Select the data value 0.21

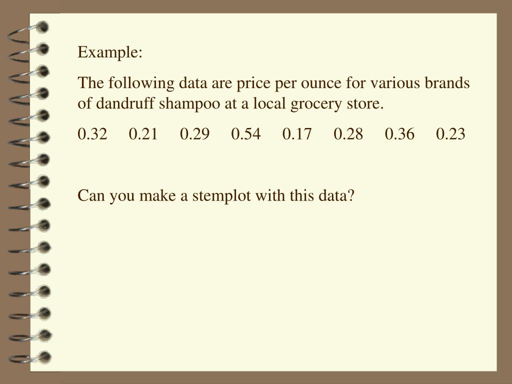[x=143, y=134]
